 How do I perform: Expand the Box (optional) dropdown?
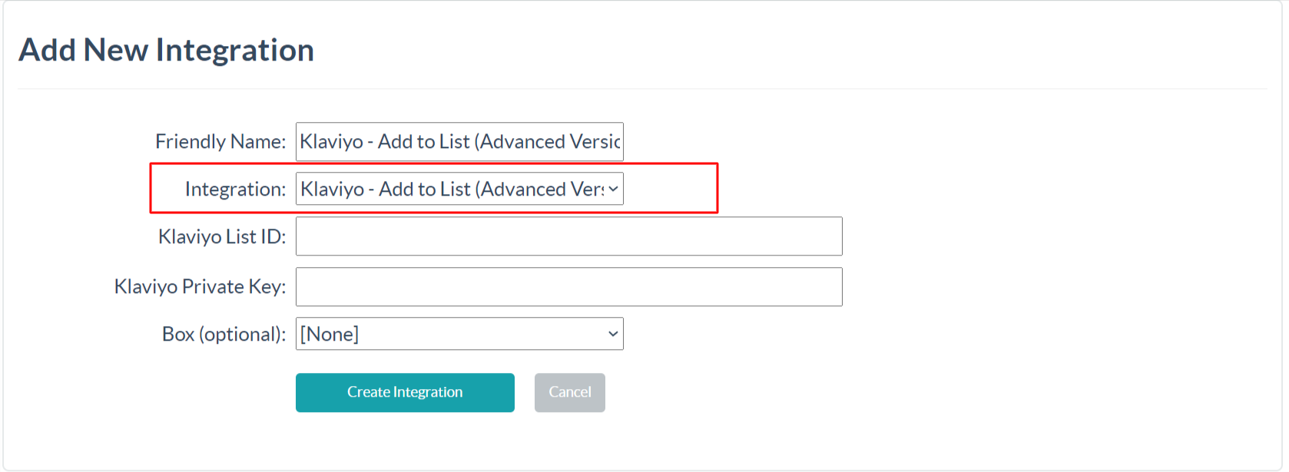coord(459,334)
